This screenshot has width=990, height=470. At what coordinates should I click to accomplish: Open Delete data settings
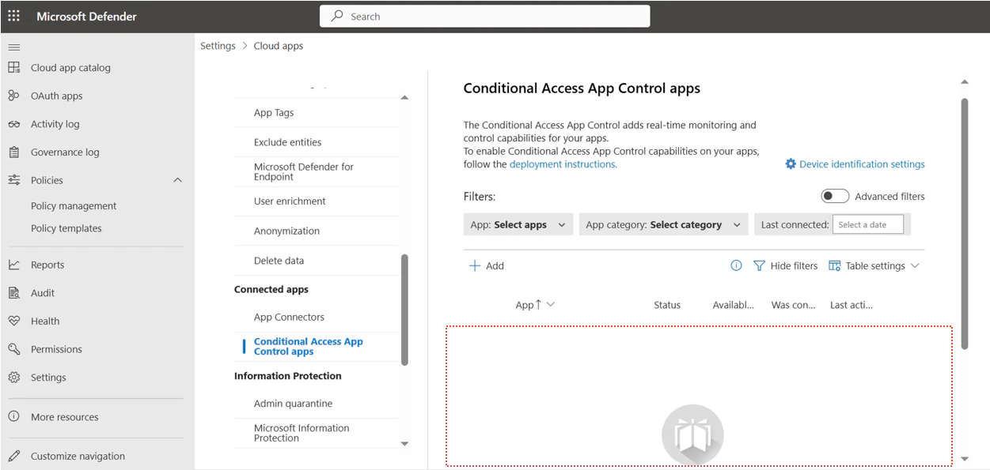(279, 260)
